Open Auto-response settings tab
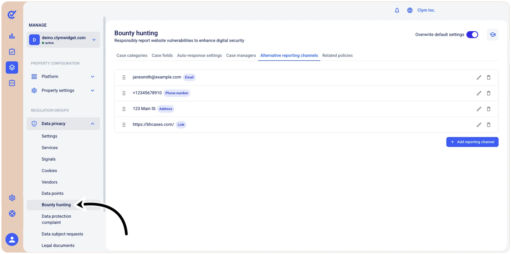Viewport: 511px width, 254px height. click(199, 55)
